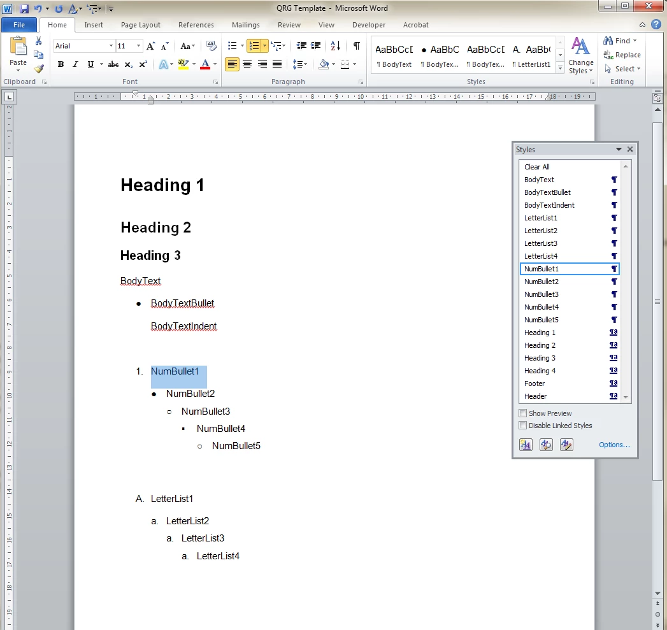
Task: Enable Show Preview checkbox
Action: pyautogui.click(x=523, y=413)
